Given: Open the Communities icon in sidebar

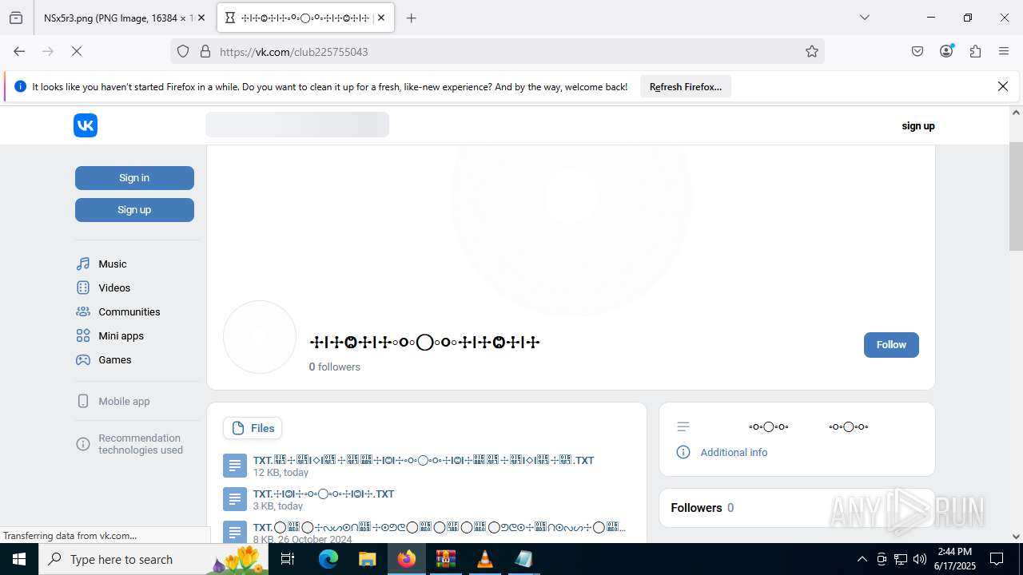Looking at the screenshot, I should coord(83,311).
